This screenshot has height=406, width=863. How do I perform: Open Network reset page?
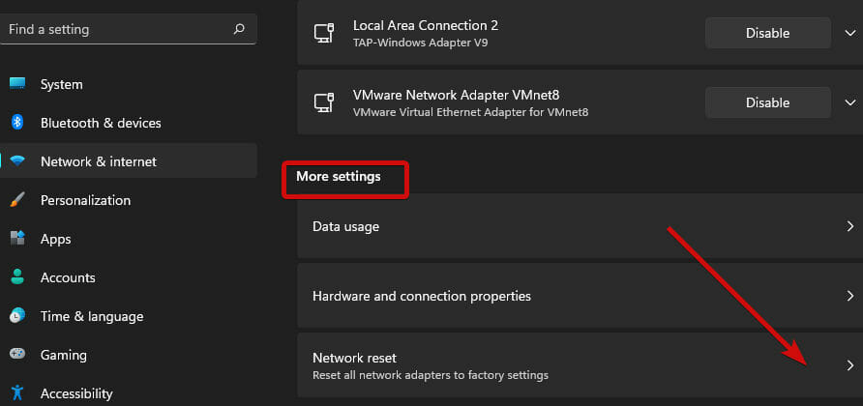click(580, 365)
